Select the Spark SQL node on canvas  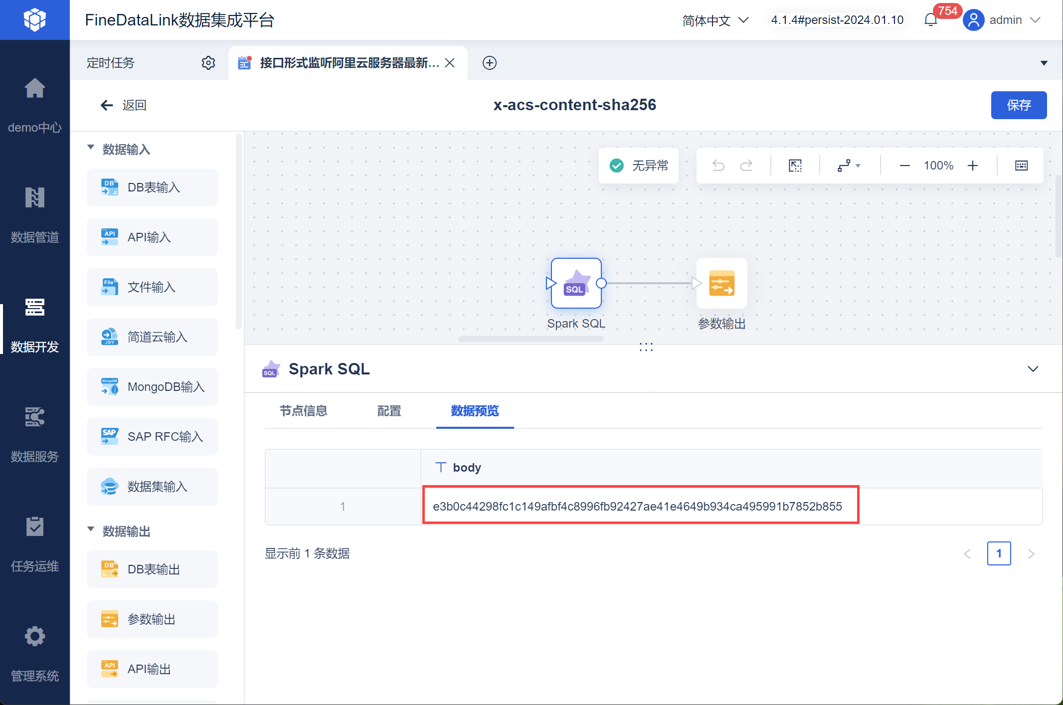click(x=576, y=283)
